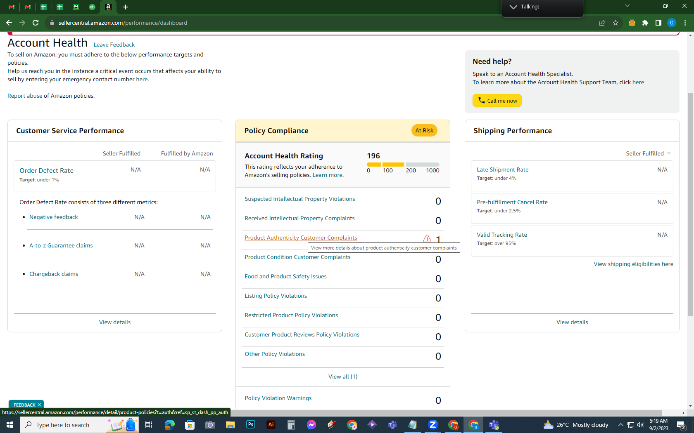This screenshot has width=694, height=433.
Task: Click the vertical page scrollbar thumb
Action: [x=690, y=205]
